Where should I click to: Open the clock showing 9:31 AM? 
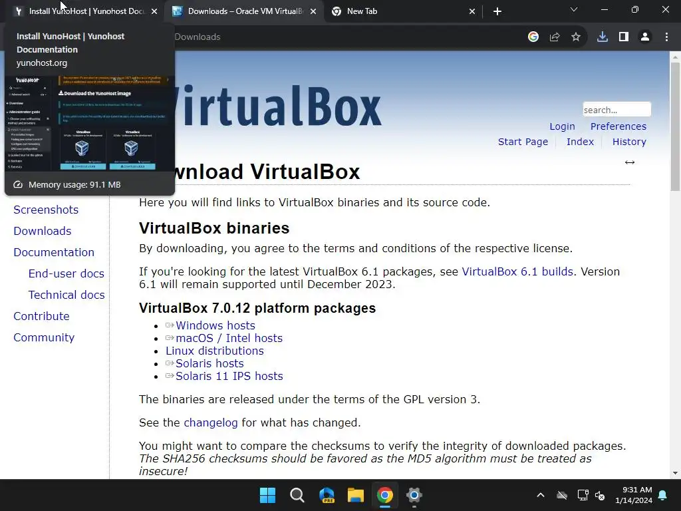[634, 495]
